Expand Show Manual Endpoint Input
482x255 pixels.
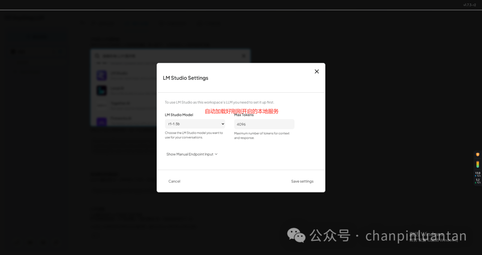(x=192, y=154)
